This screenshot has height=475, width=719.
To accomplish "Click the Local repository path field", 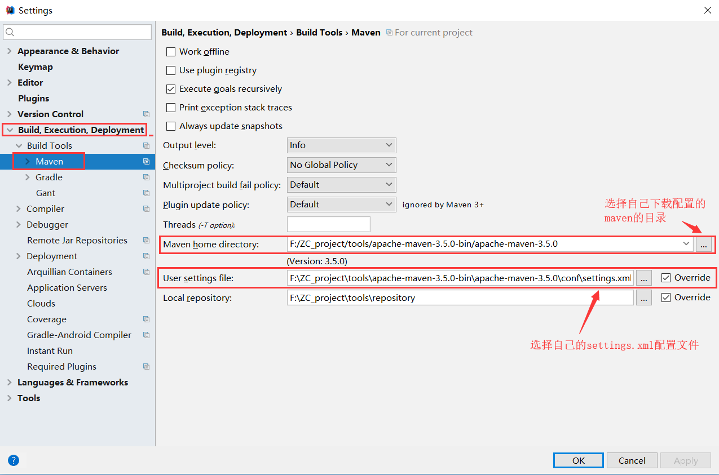I will click(x=460, y=298).
